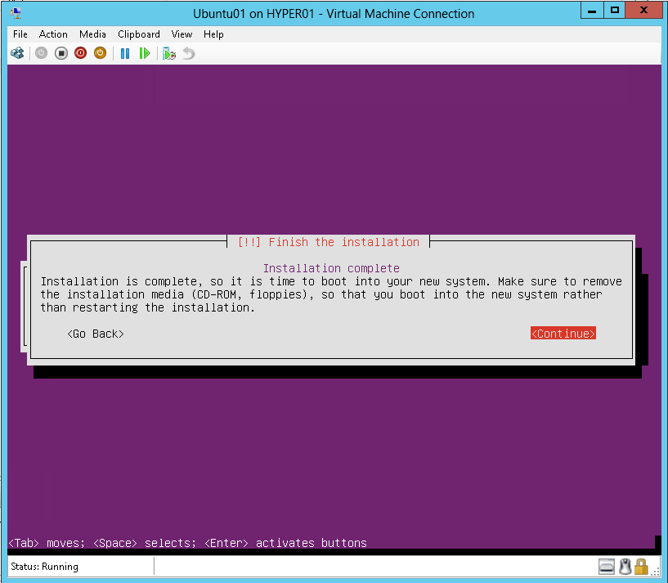Pause the virtual machine
This screenshot has height=583, width=668.
(x=125, y=53)
